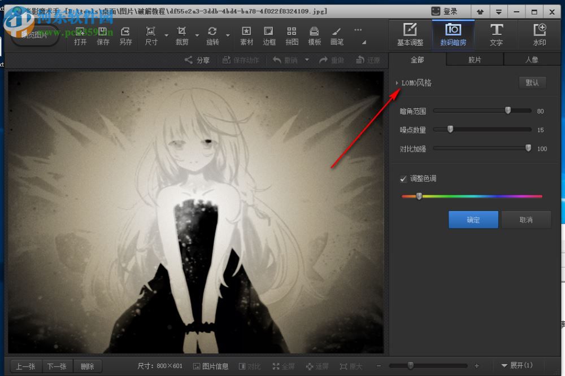Expand the LOMO风格 disclosure triangle
Viewport: 565px width, 376px height.
pos(397,83)
